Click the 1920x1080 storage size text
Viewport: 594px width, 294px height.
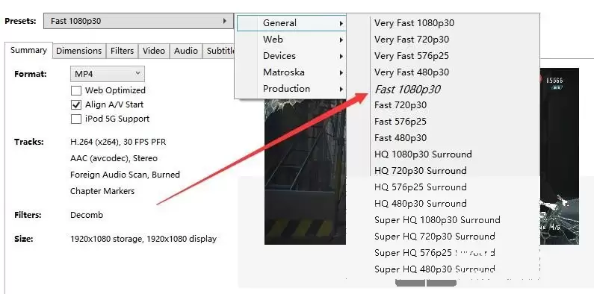pos(143,239)
